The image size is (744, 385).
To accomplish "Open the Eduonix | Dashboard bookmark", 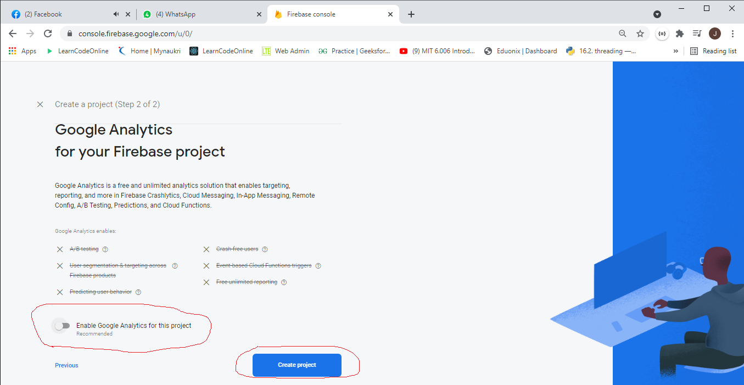I will tap(521, 51).
